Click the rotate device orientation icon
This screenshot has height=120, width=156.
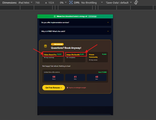coord(136,2)
